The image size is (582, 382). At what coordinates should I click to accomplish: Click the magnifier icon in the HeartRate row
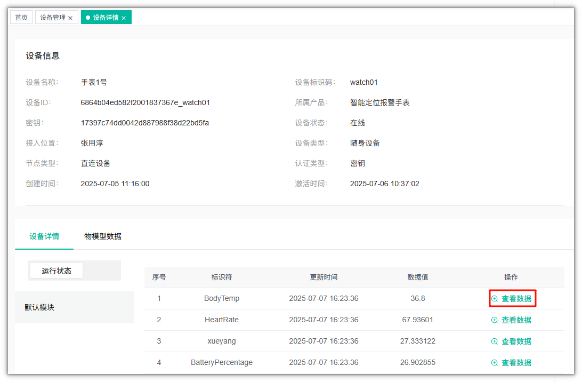(x=495, y=320)
